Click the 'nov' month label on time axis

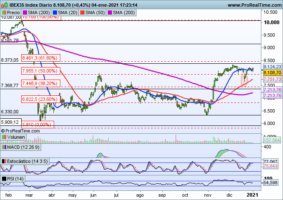[x=208, y=195]
